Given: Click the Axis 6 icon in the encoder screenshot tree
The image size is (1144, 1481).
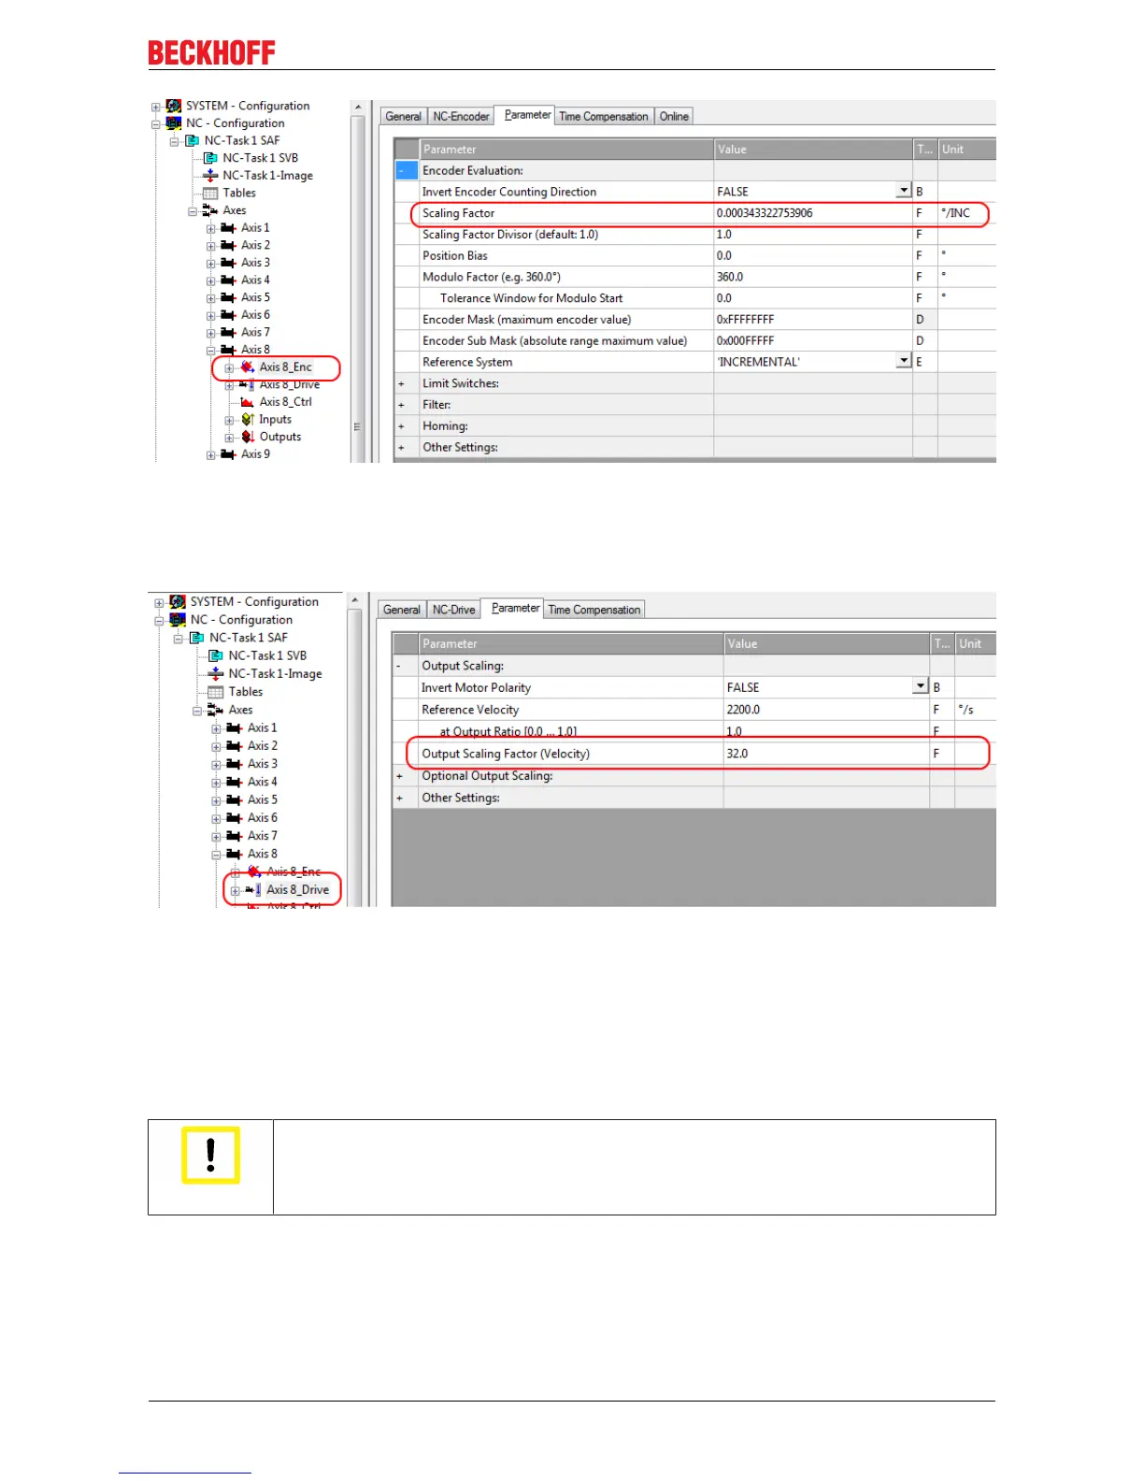Looking at the screenshot, I should [x=228, y=315].
